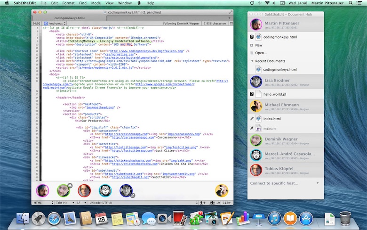The width and height of the screenshot is (367, 230).
Task: Open the Tabs (4) indentation dropdown
Action: (x=64, y=203)
